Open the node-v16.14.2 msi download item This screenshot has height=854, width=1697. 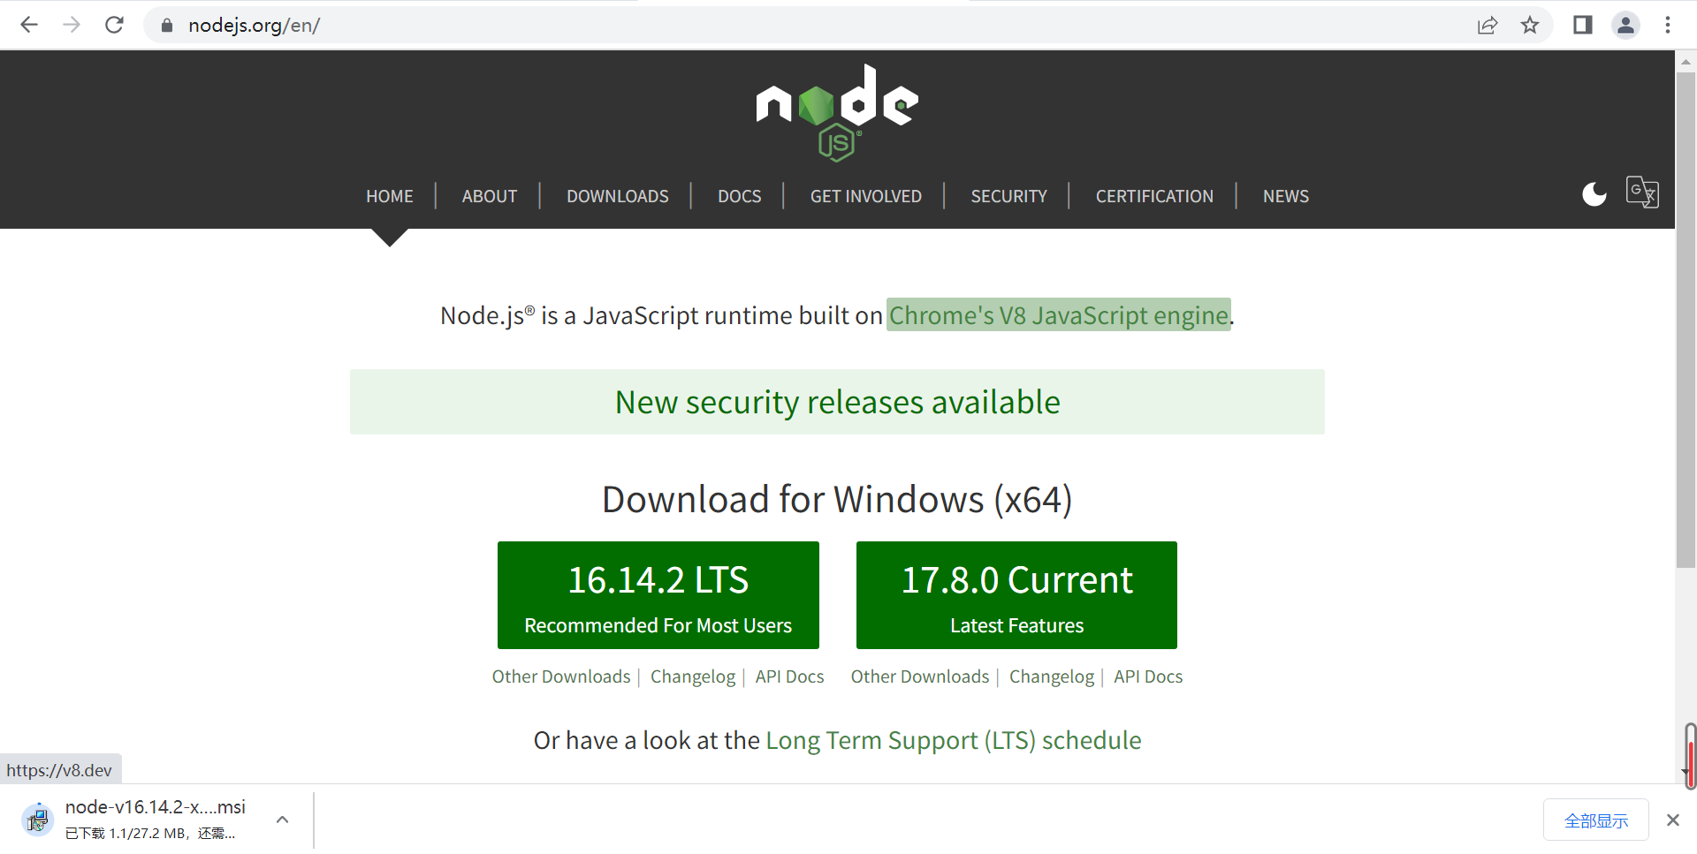pyautogui.click(x=156, y=820)
